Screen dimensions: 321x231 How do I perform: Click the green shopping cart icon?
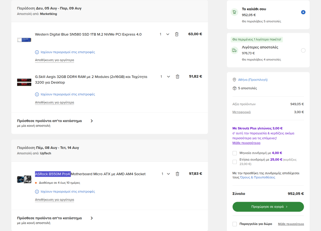(234, 12)
